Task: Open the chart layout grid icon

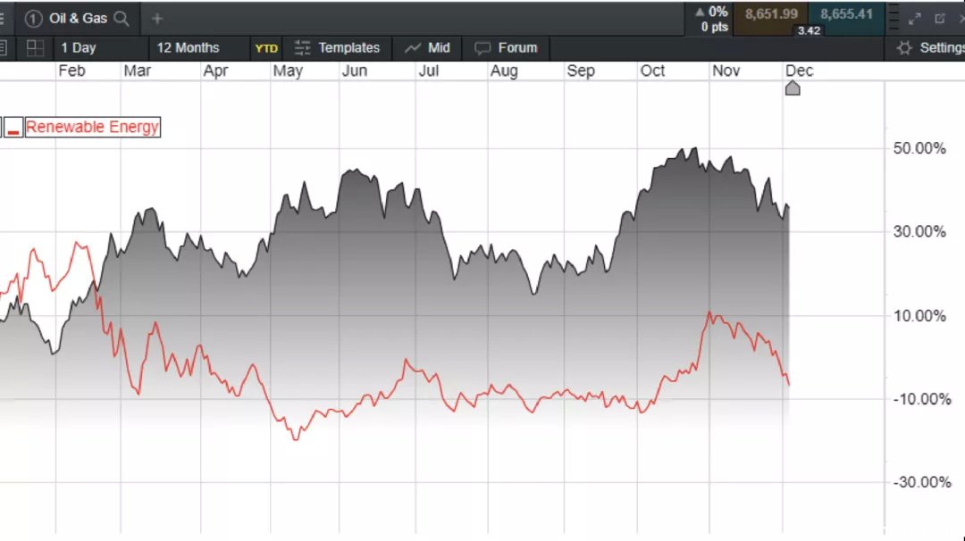Action: tap(35, 48)
